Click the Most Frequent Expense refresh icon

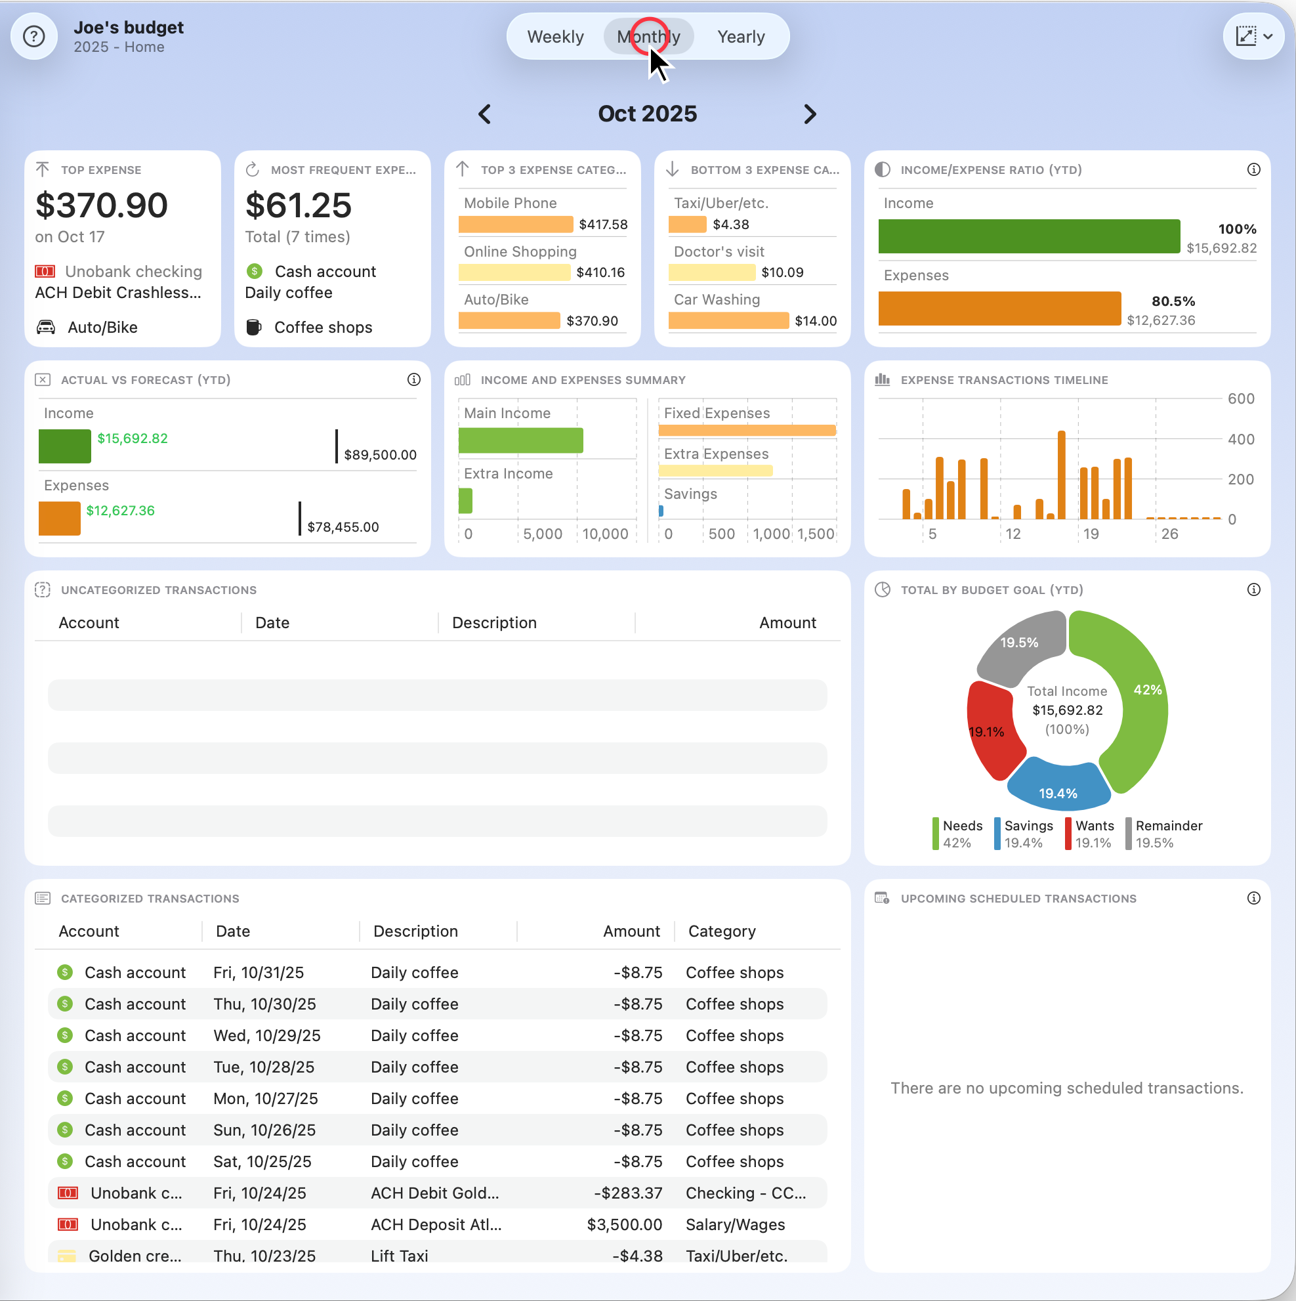pos(254,169)
